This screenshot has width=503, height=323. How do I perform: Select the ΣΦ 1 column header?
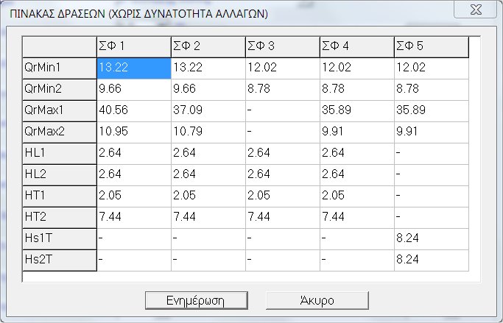(133, 46)
